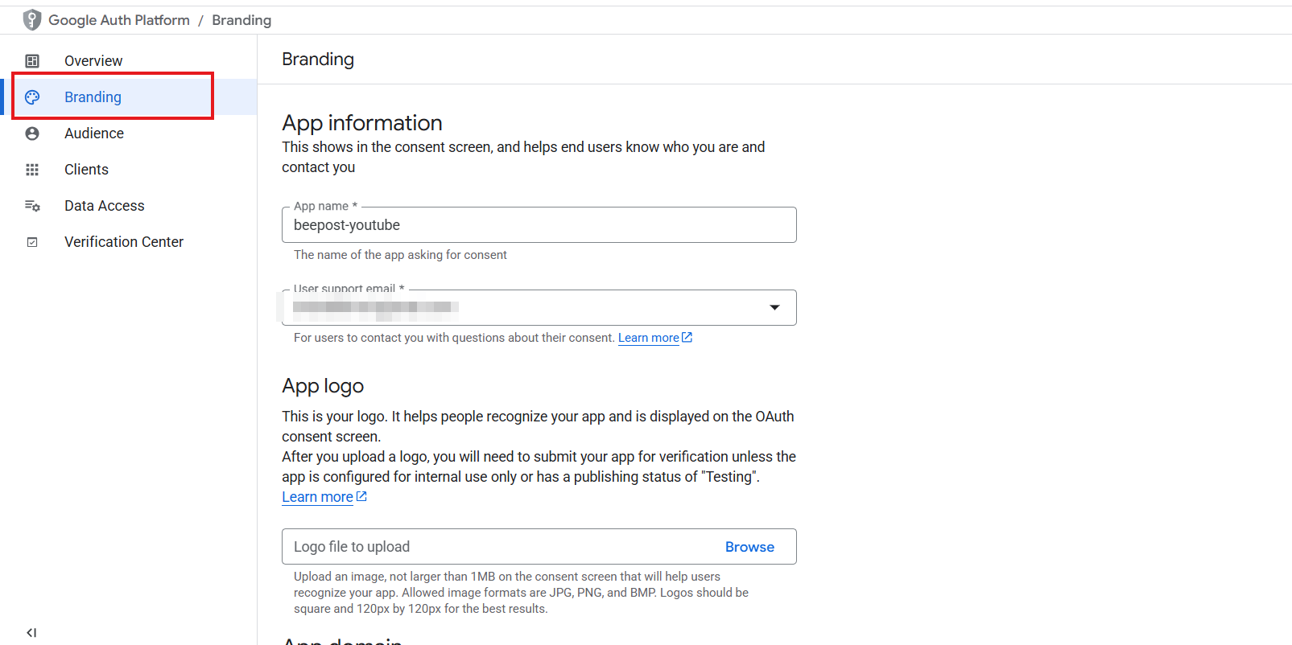Screen dimensions: 1292x645
Task: Click 'The name of the app asking for consent'
Action: point(400,255)
